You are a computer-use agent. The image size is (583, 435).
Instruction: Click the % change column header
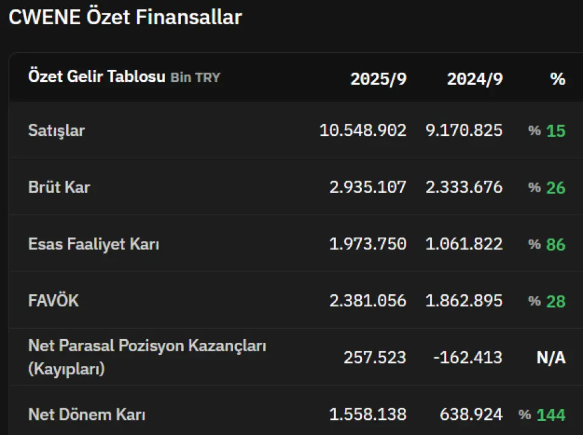tap(557, 79)
